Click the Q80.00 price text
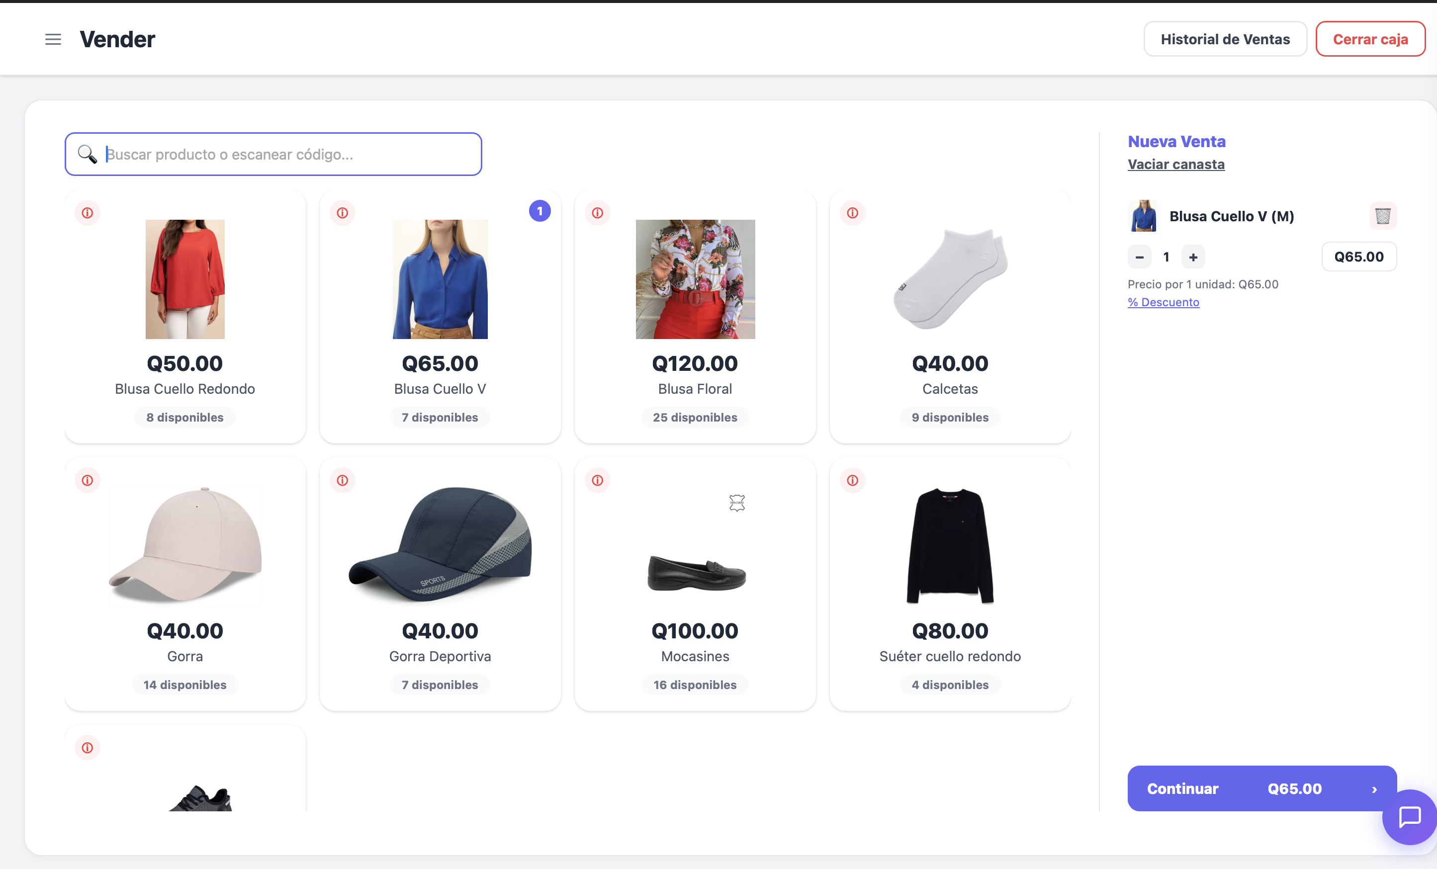The height and width of the screenshot is (869, 1437). pos(949,630)
